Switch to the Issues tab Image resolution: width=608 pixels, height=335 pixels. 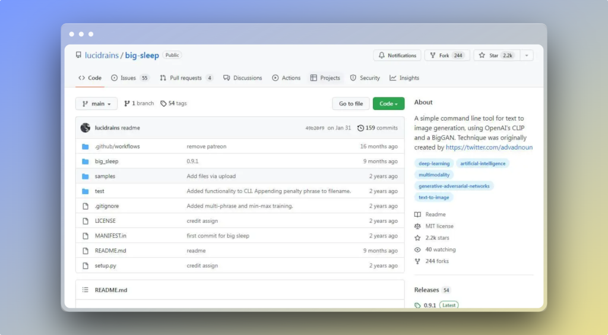click(x=128, y=78)
